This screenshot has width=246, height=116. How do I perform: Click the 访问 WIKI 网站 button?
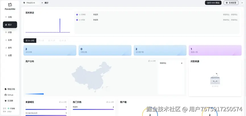[213, 3]
